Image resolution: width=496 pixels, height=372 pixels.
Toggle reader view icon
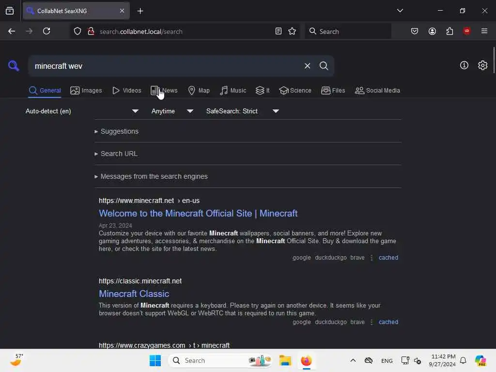(x=279, y=31)
